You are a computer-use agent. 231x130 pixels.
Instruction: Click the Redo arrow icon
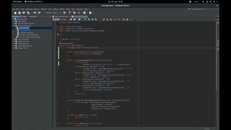click(39, 13)
